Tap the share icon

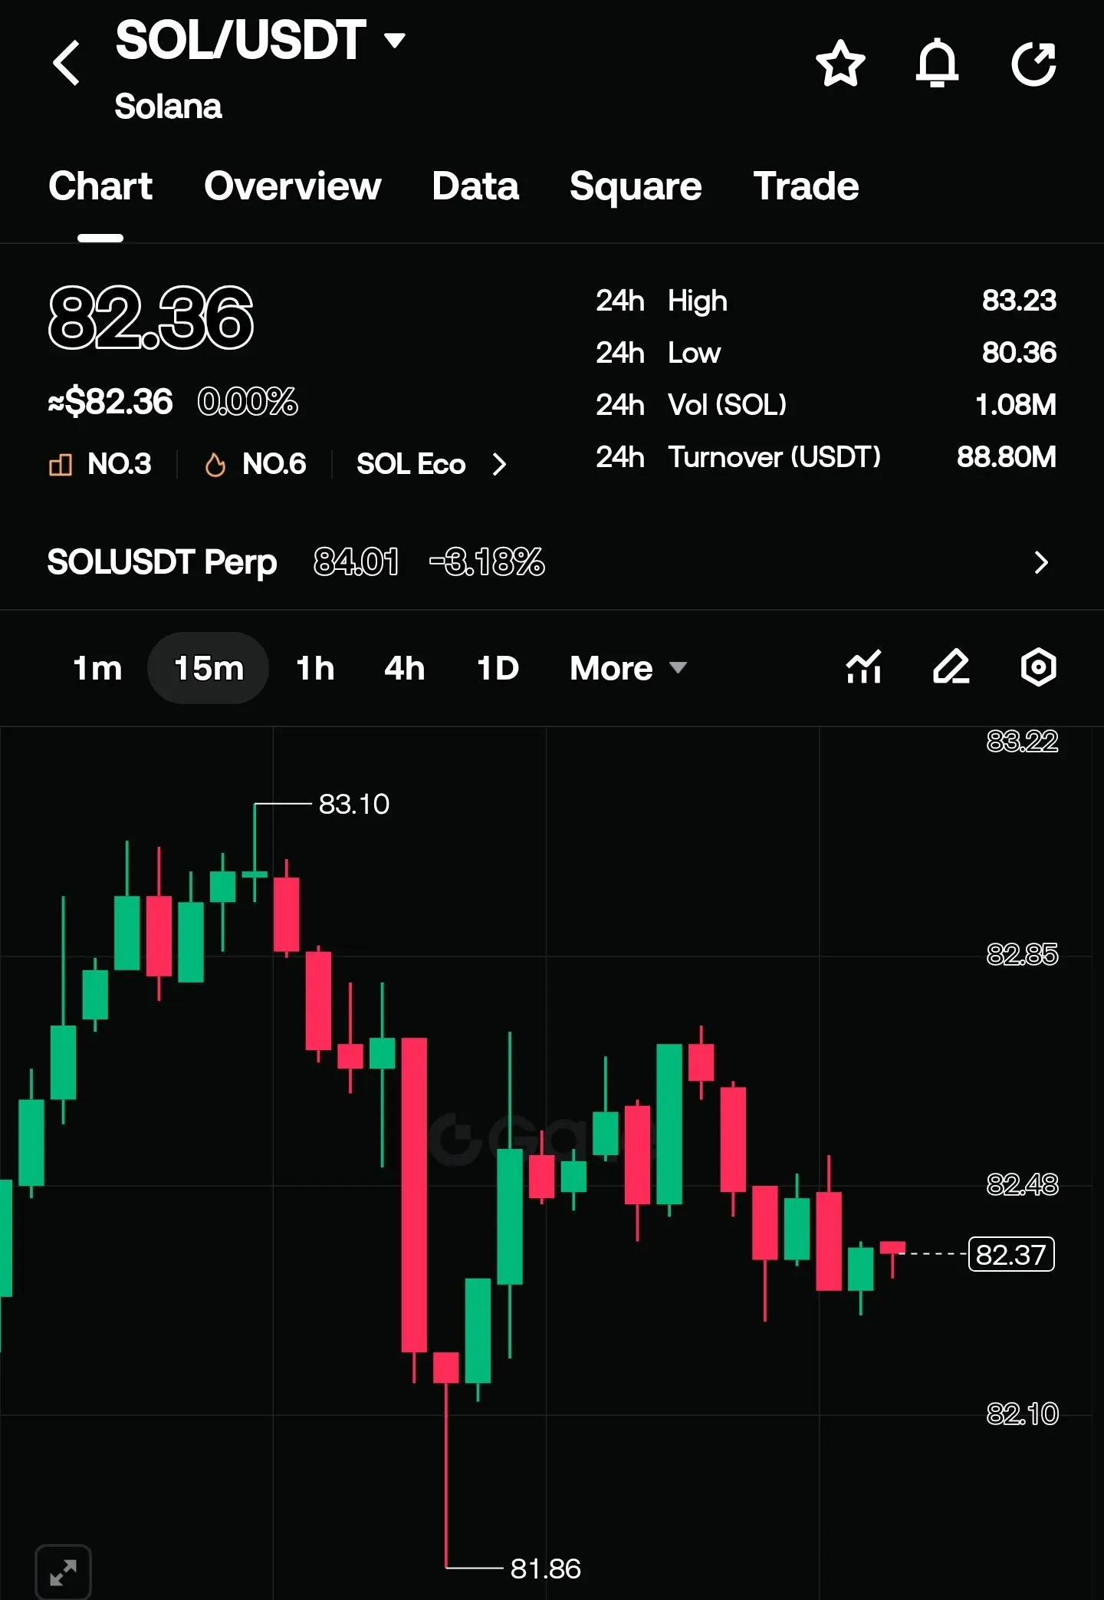pyautogui.click(x=1033, y=63)
